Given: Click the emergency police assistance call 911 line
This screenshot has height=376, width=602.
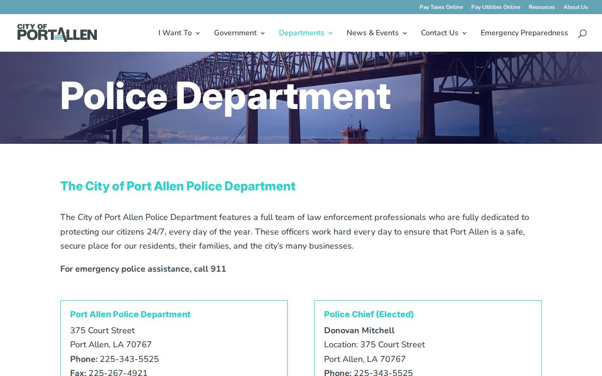Looking at the screenshot, I should [x=143, y=269].
